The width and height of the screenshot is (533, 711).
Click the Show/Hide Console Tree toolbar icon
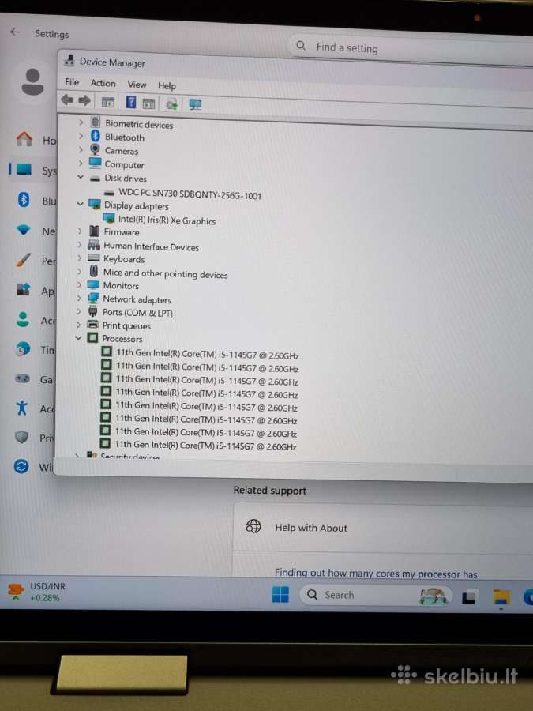108,102
